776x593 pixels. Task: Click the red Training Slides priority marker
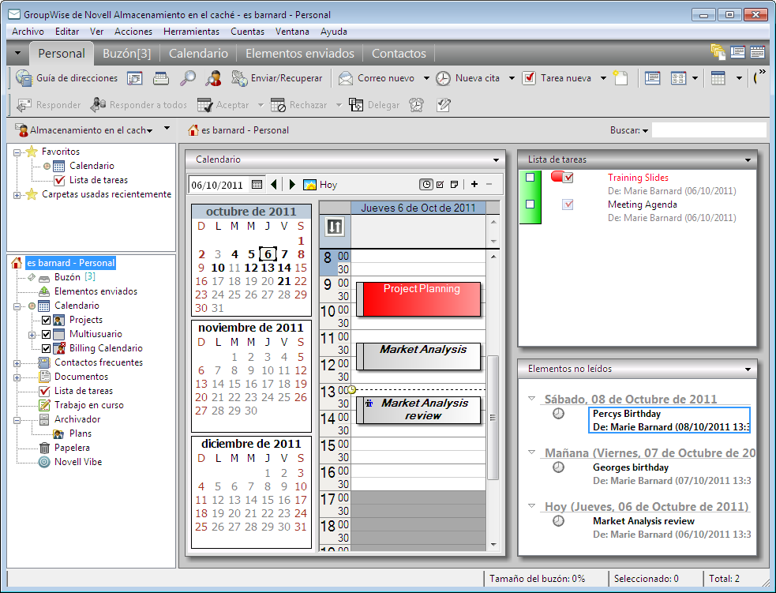tap(557, 177)
